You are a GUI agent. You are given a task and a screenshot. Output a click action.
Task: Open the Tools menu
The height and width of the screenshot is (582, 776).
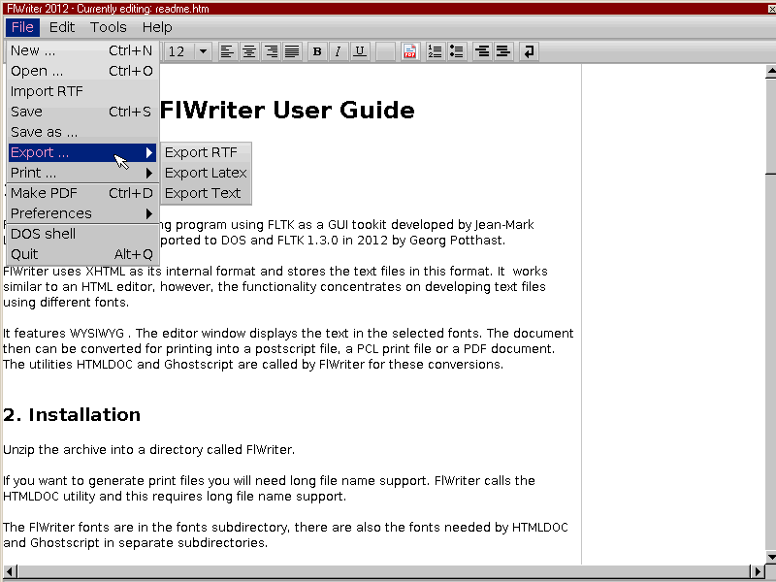[109, 27]
